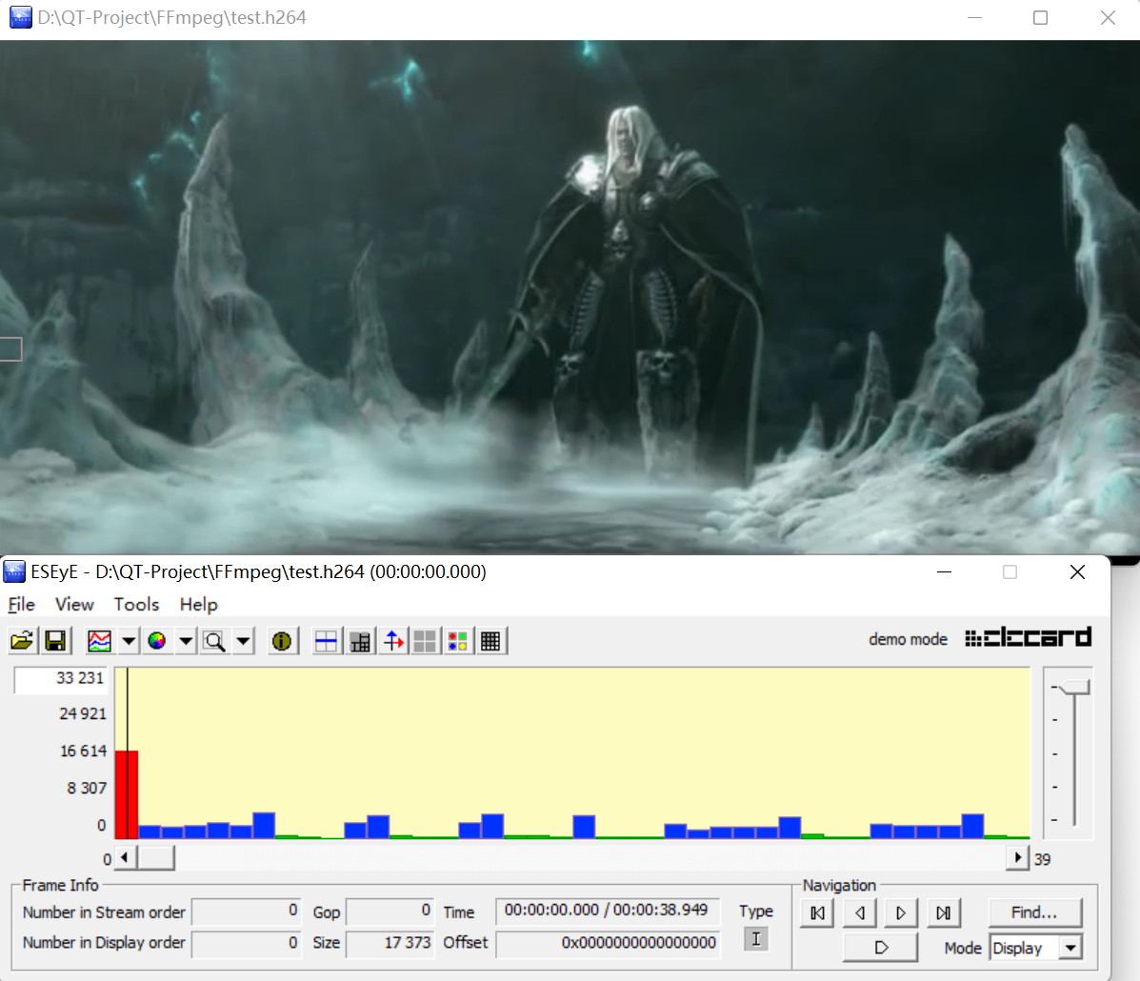Click the four colored dots icon
The width and height of the screenshot is (1140, 981).
tap(457, 641)
